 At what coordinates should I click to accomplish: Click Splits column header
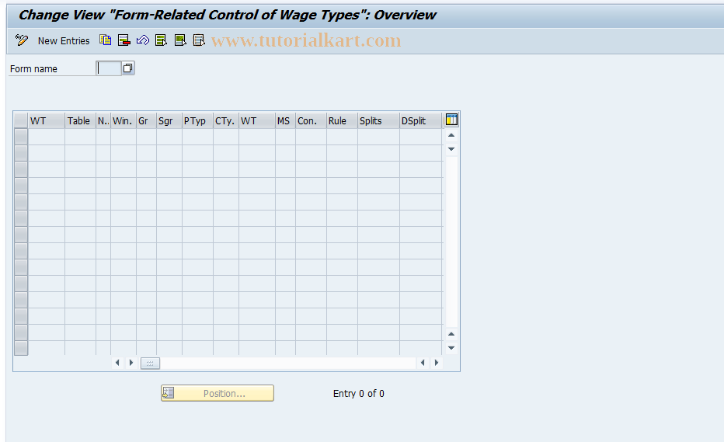tap(378, 121)
